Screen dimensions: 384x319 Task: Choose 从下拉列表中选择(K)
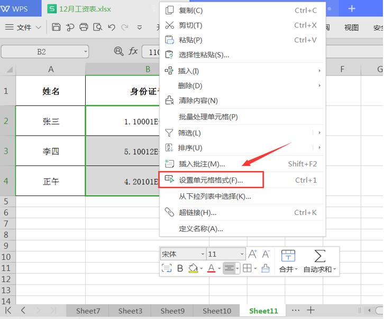pyautogui.click(x=242, y=196)
